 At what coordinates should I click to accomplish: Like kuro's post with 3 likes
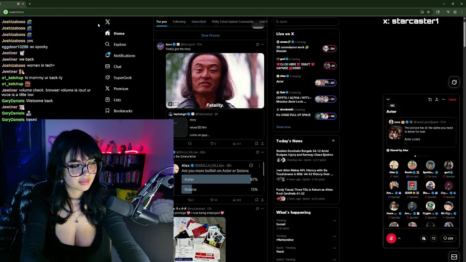[x=213, y=143]
